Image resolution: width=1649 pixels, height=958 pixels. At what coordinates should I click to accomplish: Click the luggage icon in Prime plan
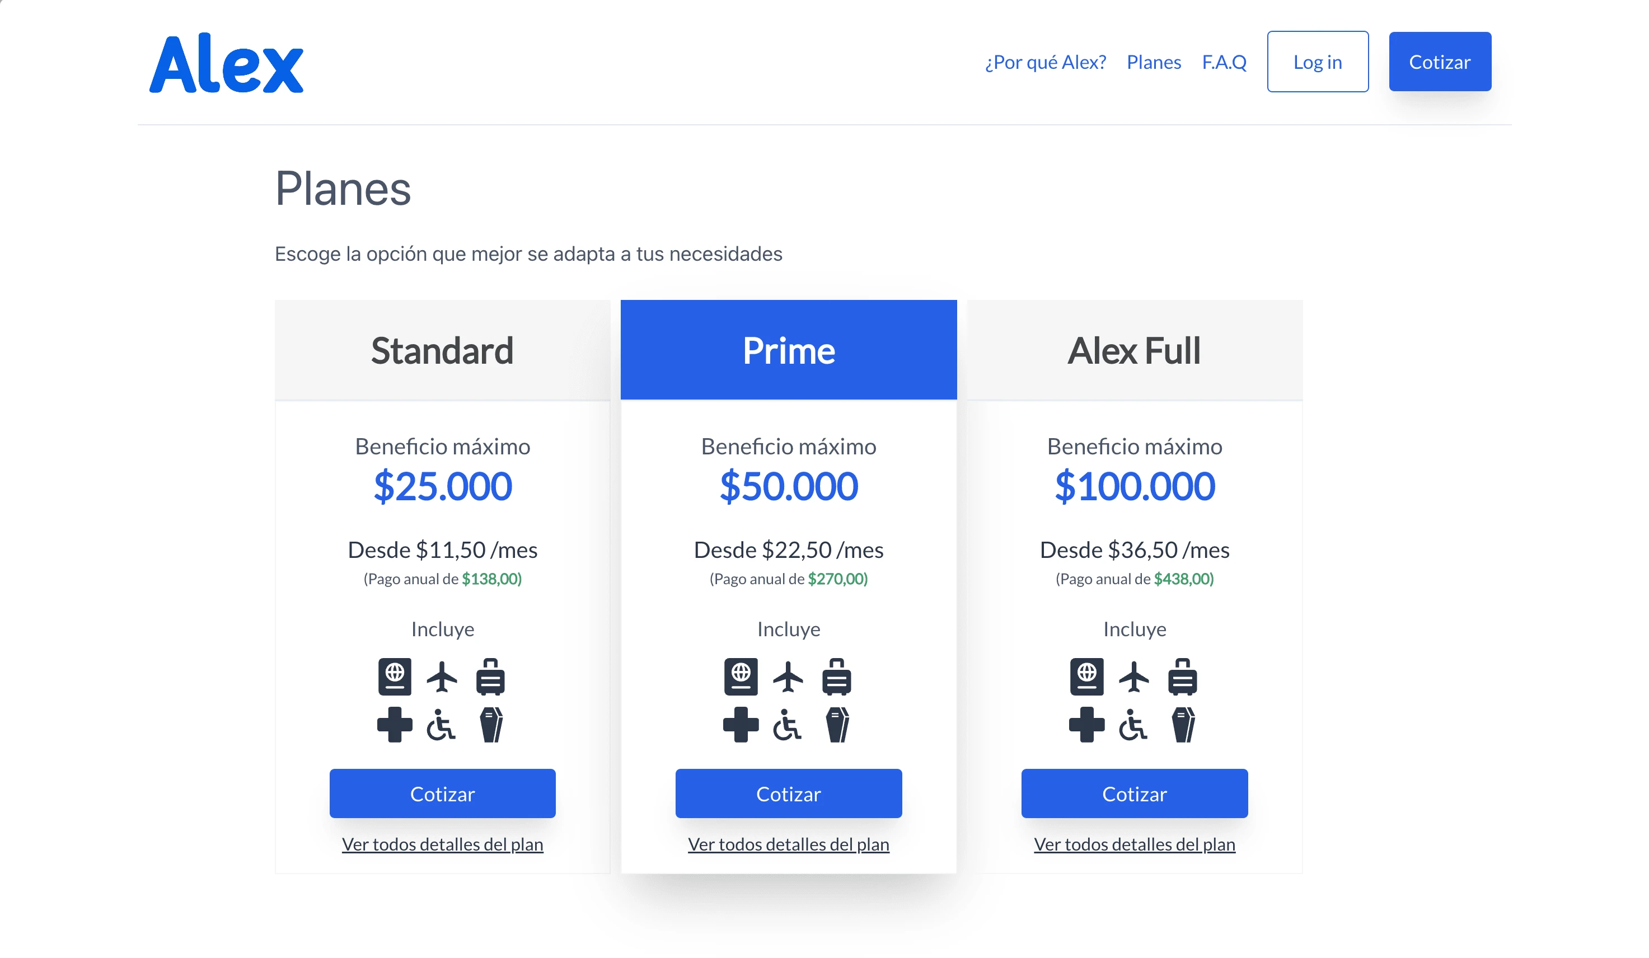tap(836, 677)
